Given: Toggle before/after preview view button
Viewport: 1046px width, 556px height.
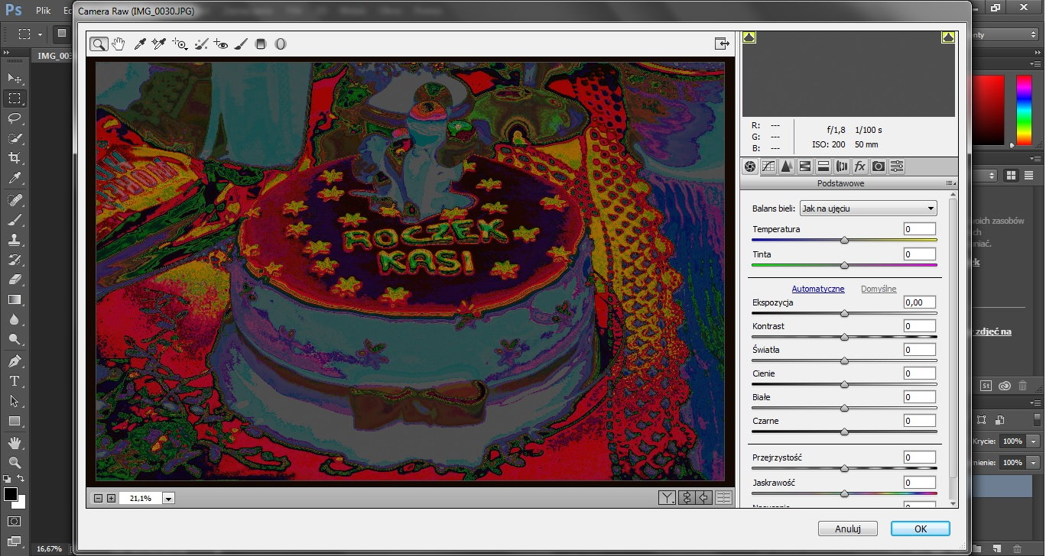Looking at the screenshot, I should pos(668,498).
